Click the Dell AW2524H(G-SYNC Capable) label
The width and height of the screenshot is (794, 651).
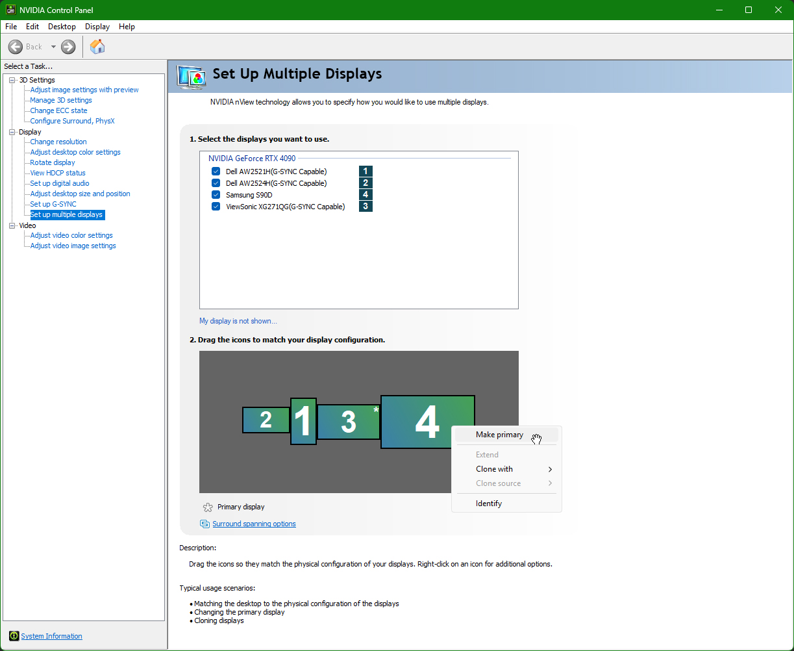[x=277, y=183]
